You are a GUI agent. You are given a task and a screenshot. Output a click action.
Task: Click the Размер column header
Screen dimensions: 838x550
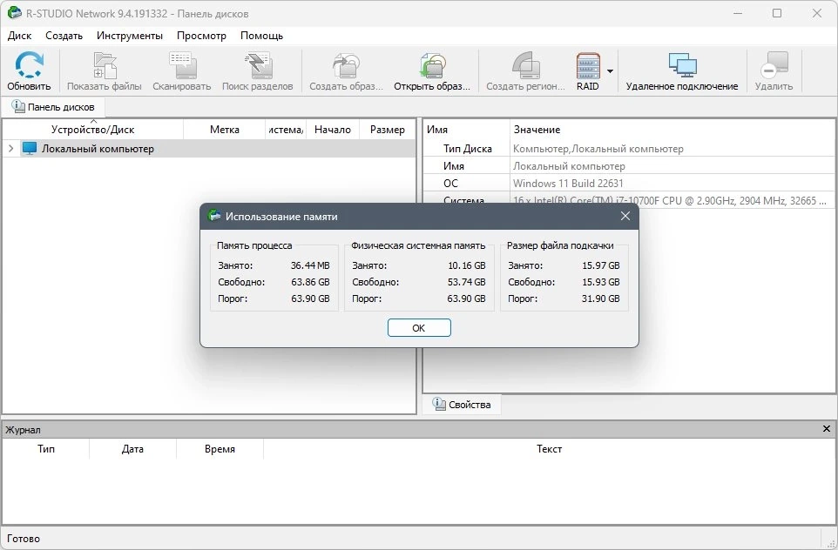click(388, 129)
